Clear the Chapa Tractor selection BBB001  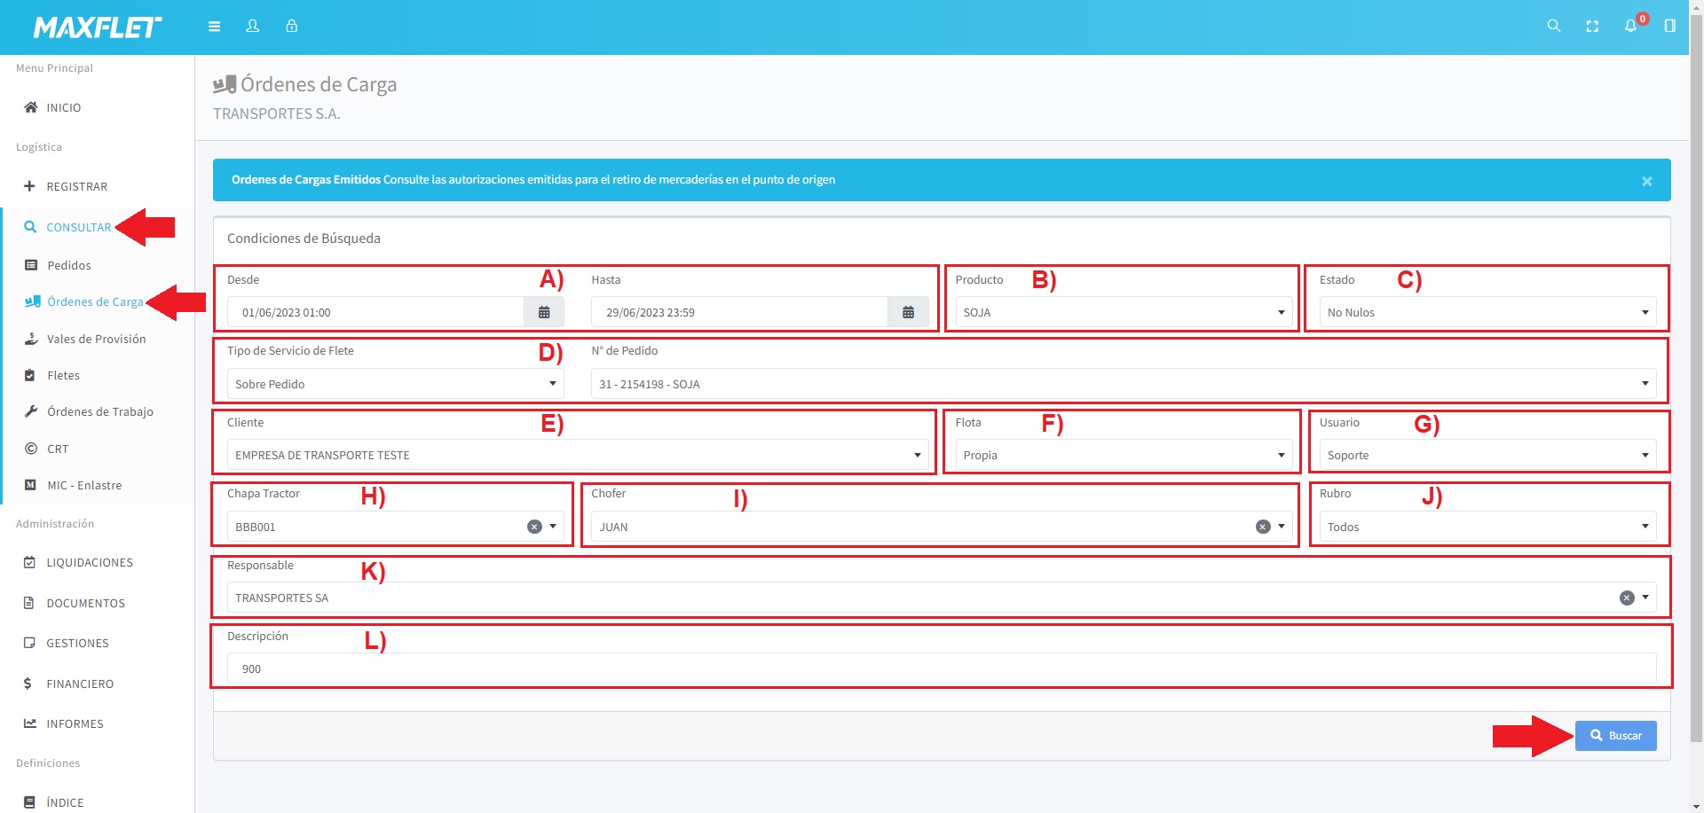[x=534, y=527]
